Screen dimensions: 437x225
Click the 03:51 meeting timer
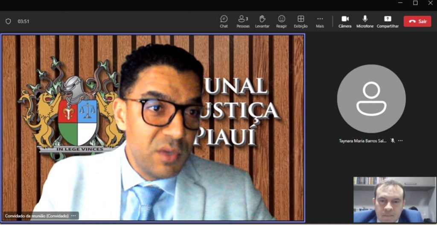[23, 21]
